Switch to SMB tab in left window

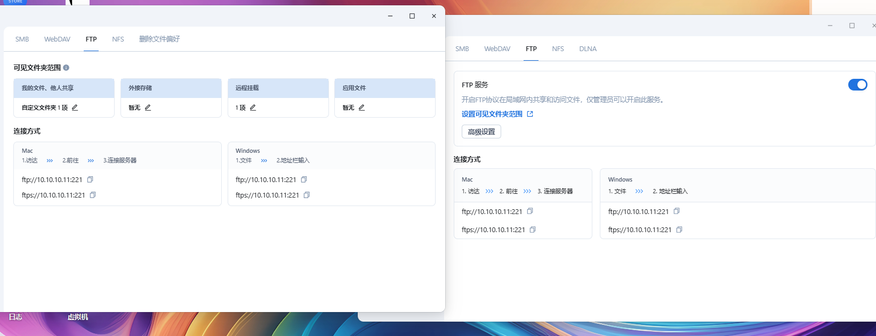[x=22, y=39]
